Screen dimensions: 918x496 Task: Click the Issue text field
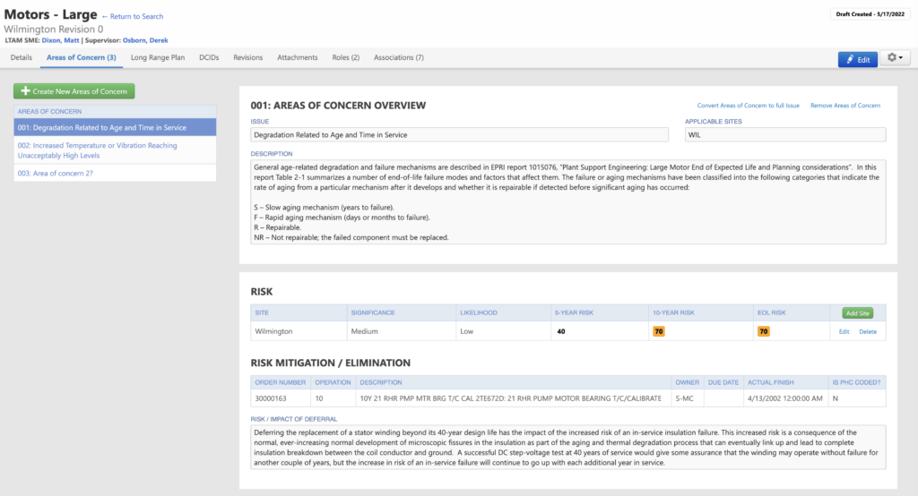click(x=460, y=135)
